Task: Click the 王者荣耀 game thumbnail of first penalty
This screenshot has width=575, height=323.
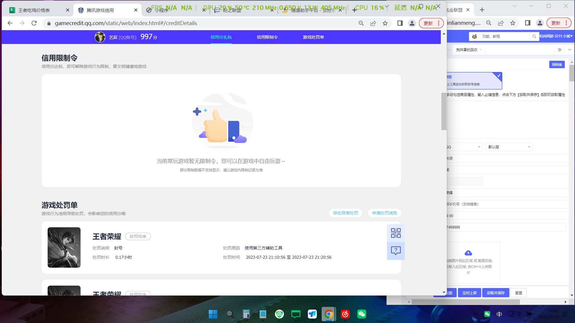Action: [64, 247]
